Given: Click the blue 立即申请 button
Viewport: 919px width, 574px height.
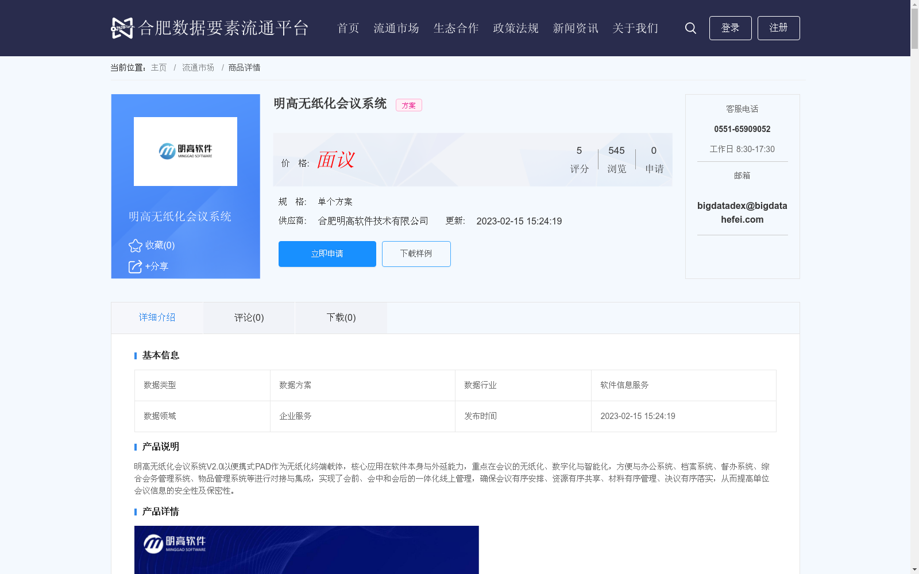Looking at the screenshot, I should pyautogui.click(x=327, y=254).
